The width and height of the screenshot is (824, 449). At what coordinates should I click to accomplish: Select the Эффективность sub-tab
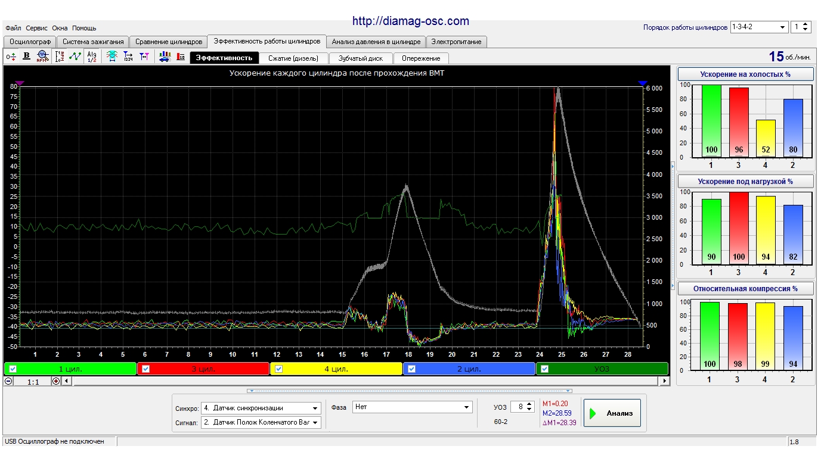(224, 58)
